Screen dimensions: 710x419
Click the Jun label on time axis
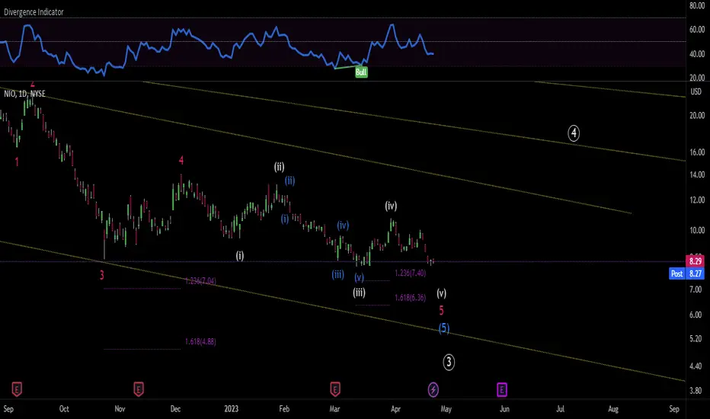pyautogui.click(x=504, y=408)
